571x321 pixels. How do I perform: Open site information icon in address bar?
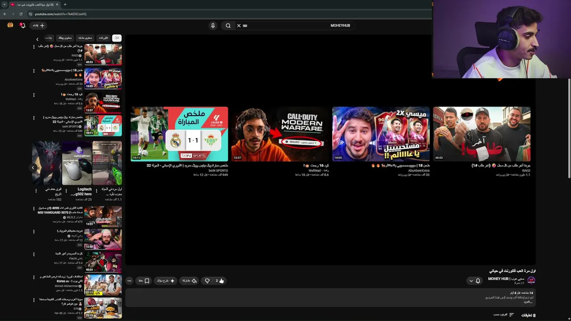click(30, 14)
